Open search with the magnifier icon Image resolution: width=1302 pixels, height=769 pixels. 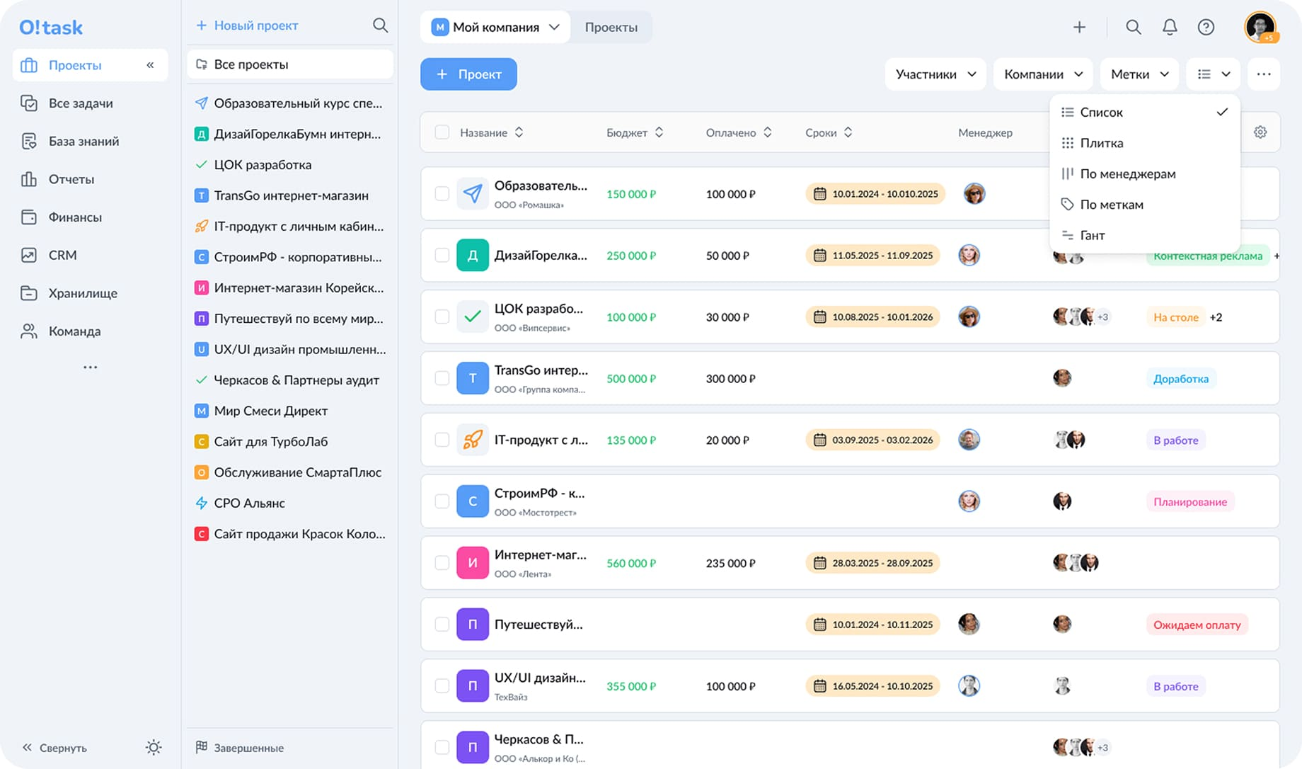pyautogui.click(x=1133, y=27)
